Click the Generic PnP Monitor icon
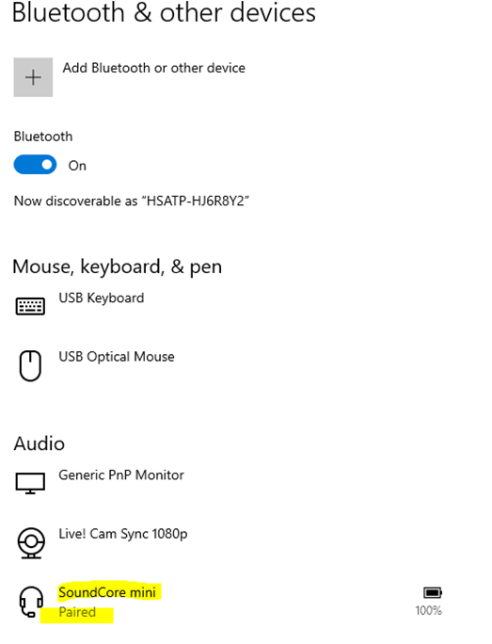Image resolution: width=492 pixels, height=644 pixels. pyautogui.click(x=30, y=483)
